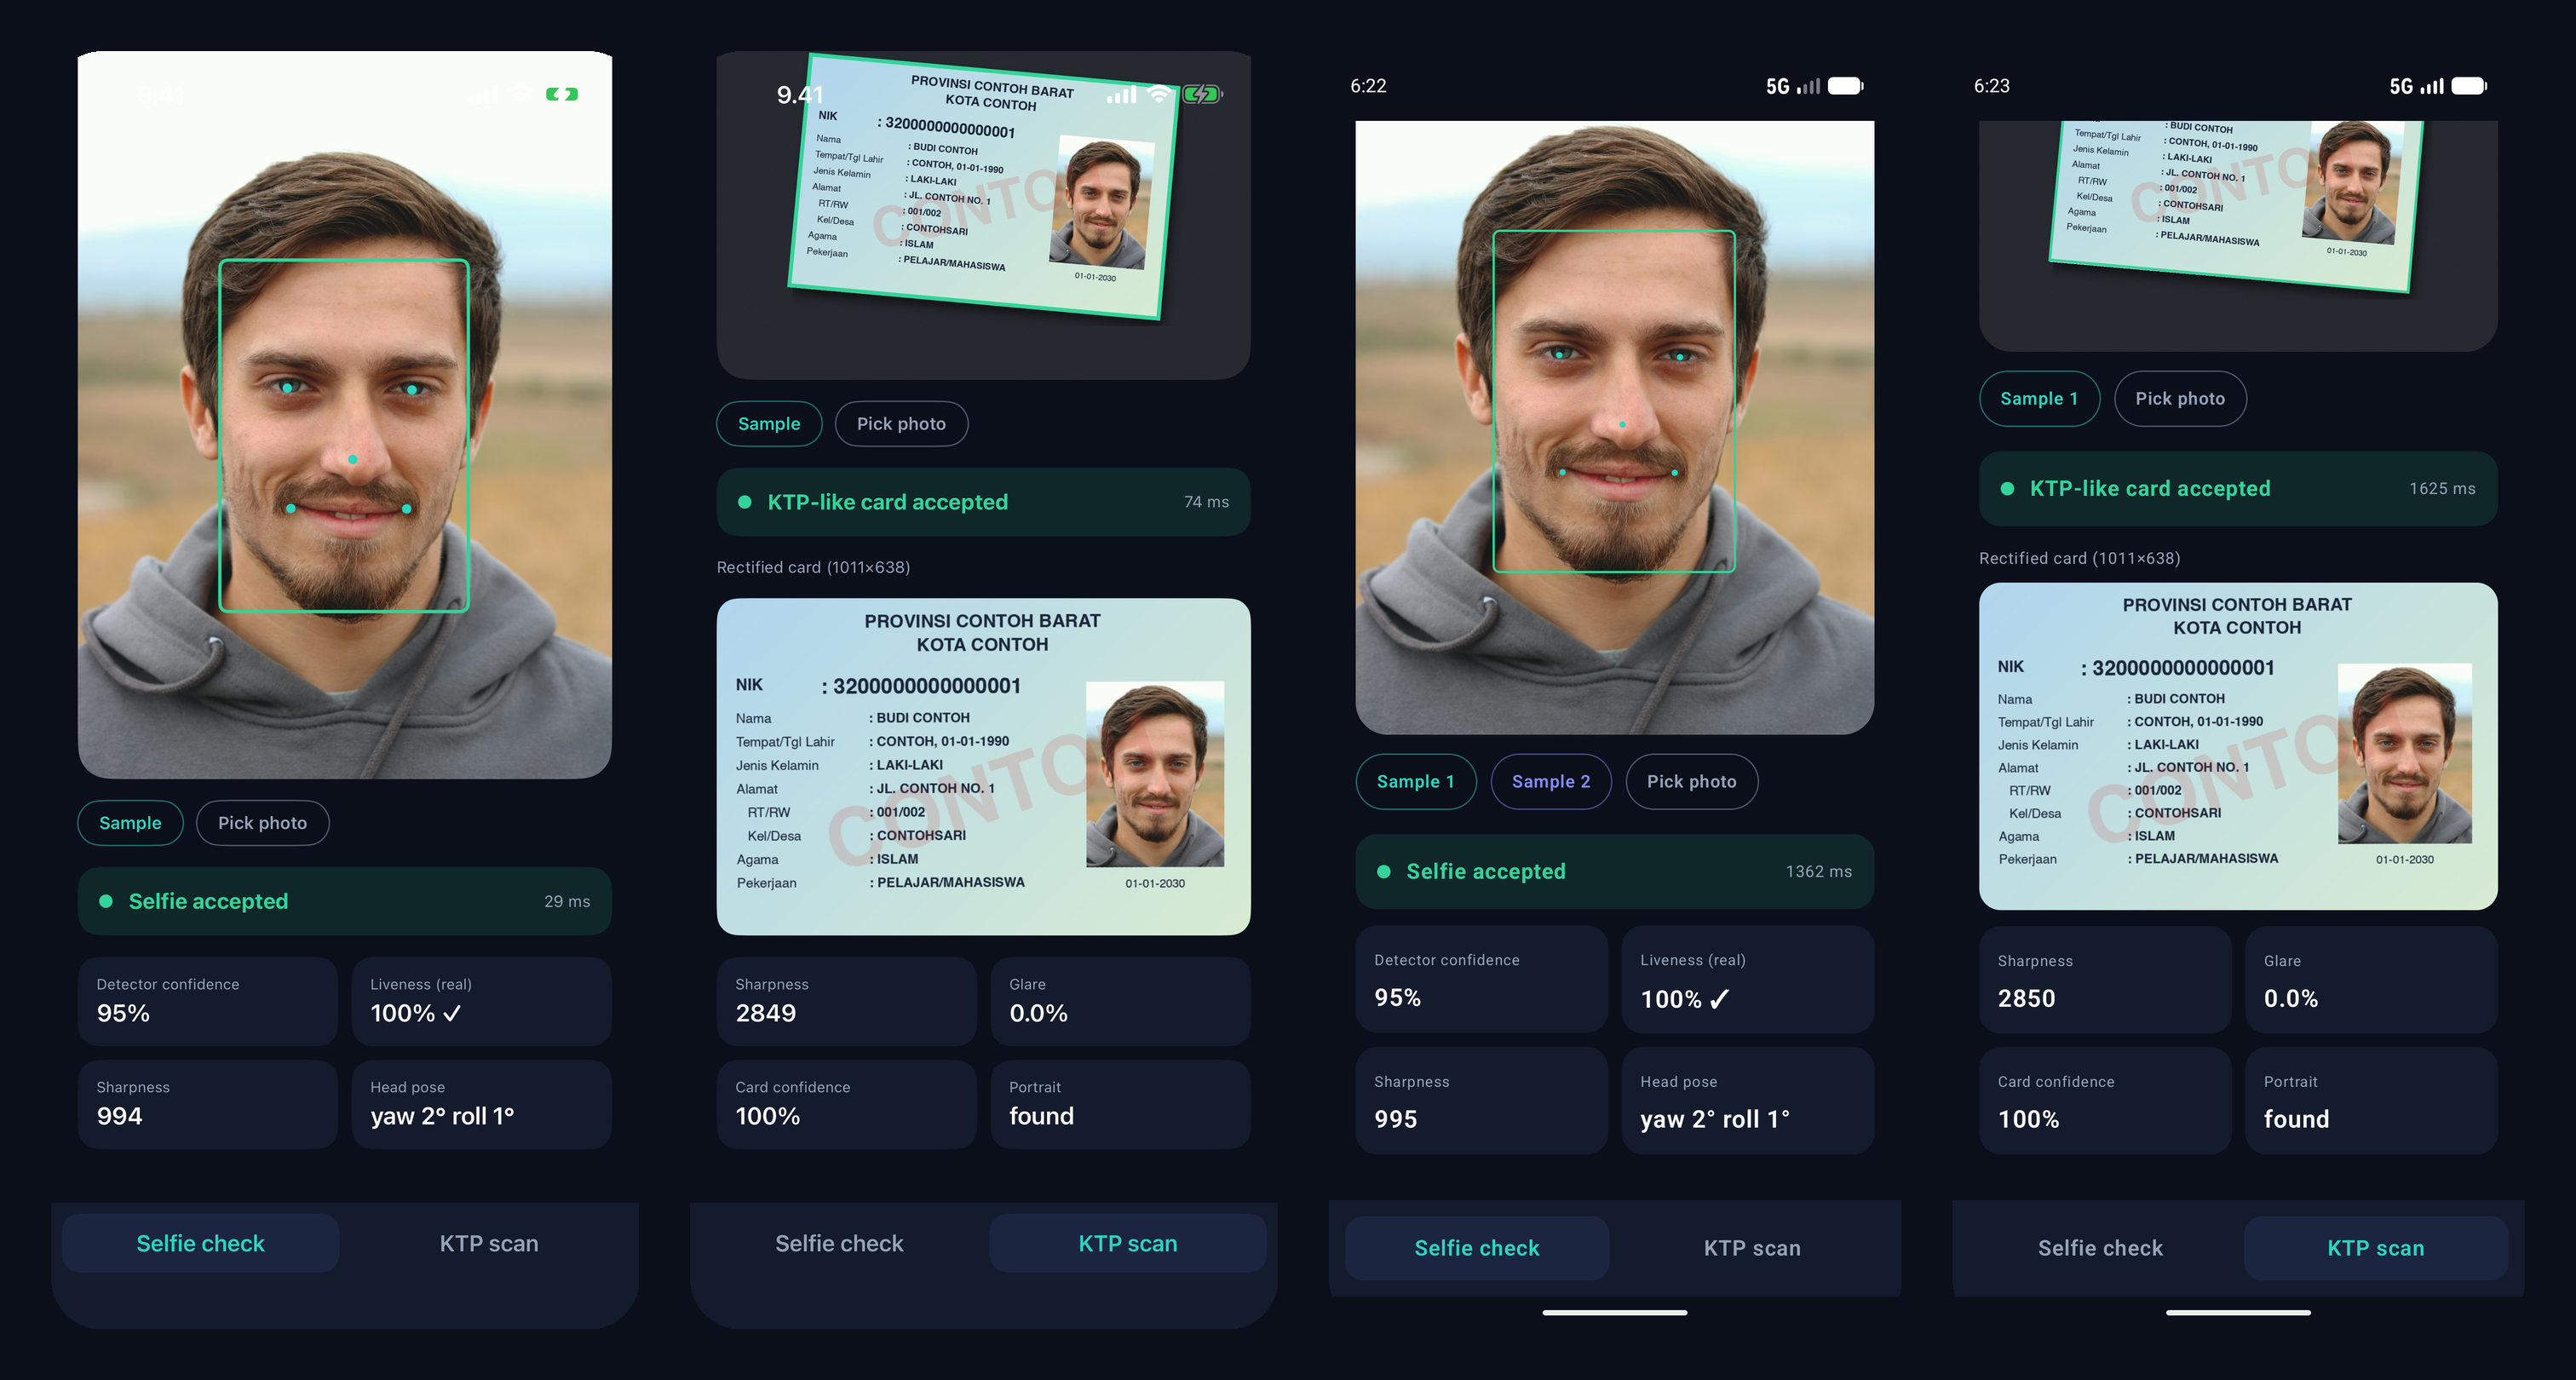2576x1380 pixels.
Task: Click the 'Sharpness 995' metric card
Action: (x=1481, y=1100)
